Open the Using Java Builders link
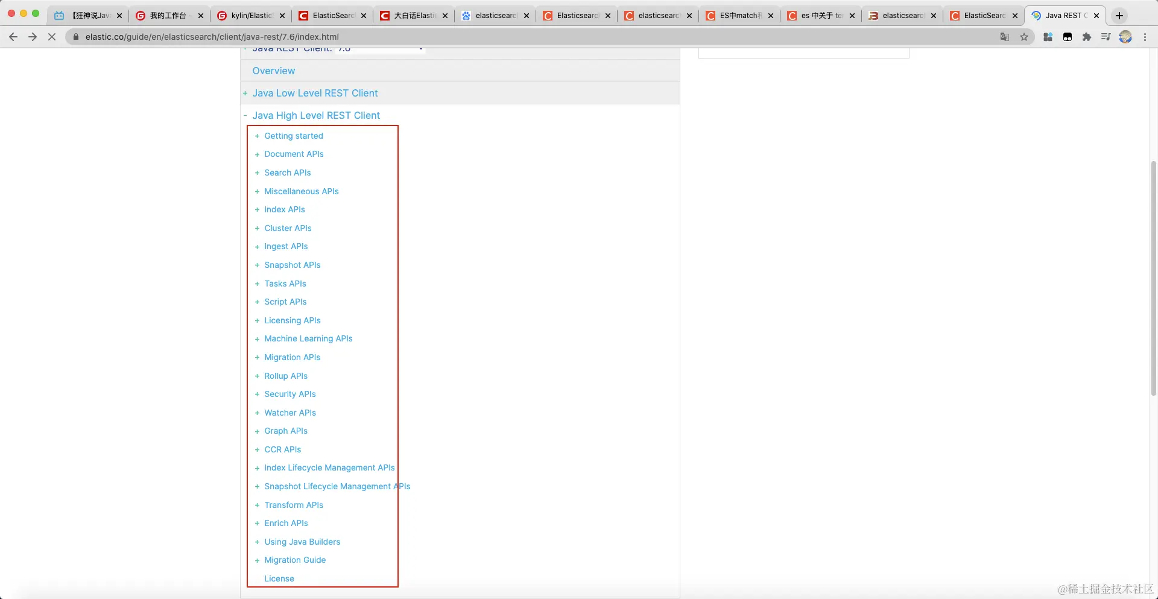The width and height of the screenshot is (1158, 599). [302, 542]
